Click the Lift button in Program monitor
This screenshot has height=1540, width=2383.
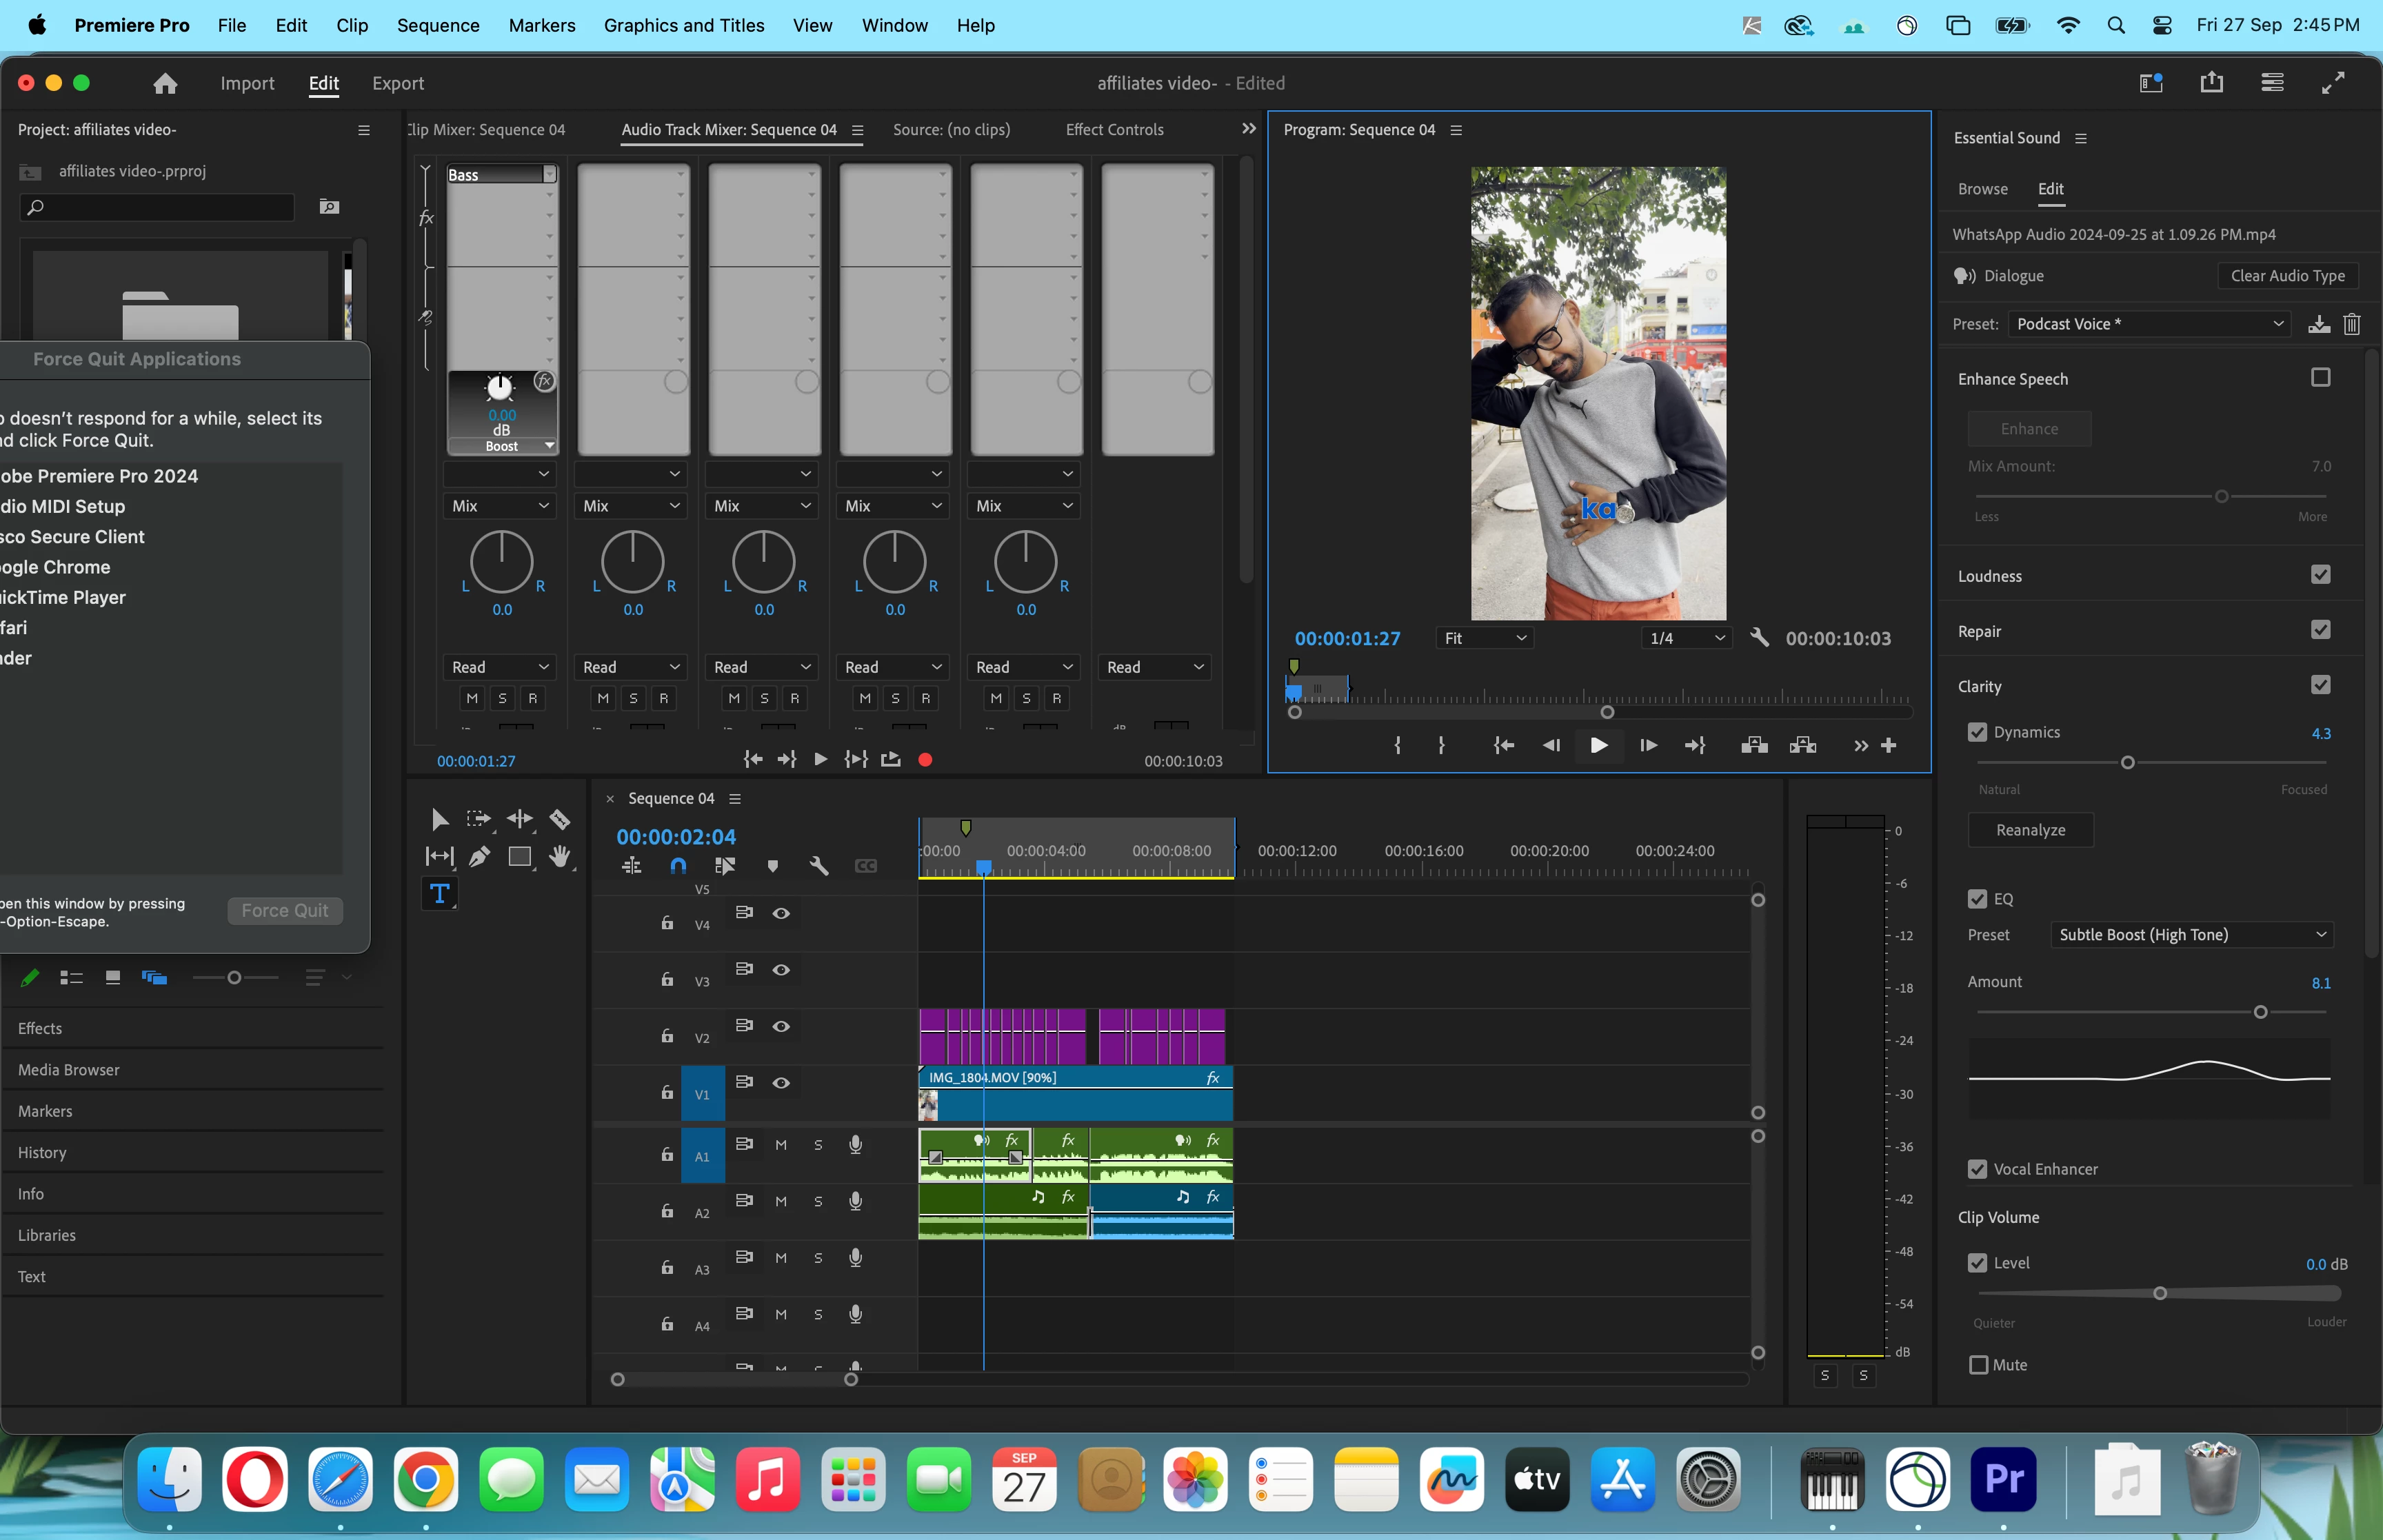pyautogui.click(x=1754, y=745)
